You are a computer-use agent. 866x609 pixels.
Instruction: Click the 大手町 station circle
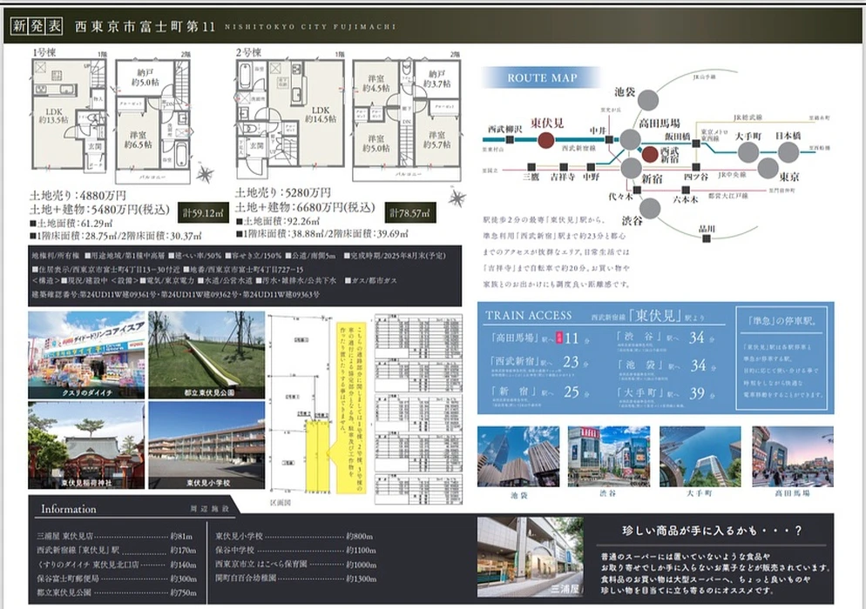pos(748,152)
